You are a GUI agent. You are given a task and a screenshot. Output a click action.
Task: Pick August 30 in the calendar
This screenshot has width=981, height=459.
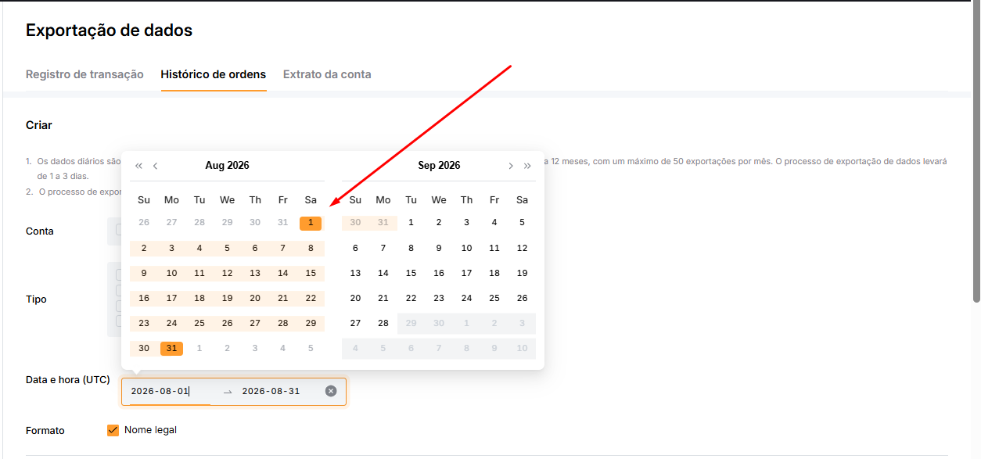144,349
